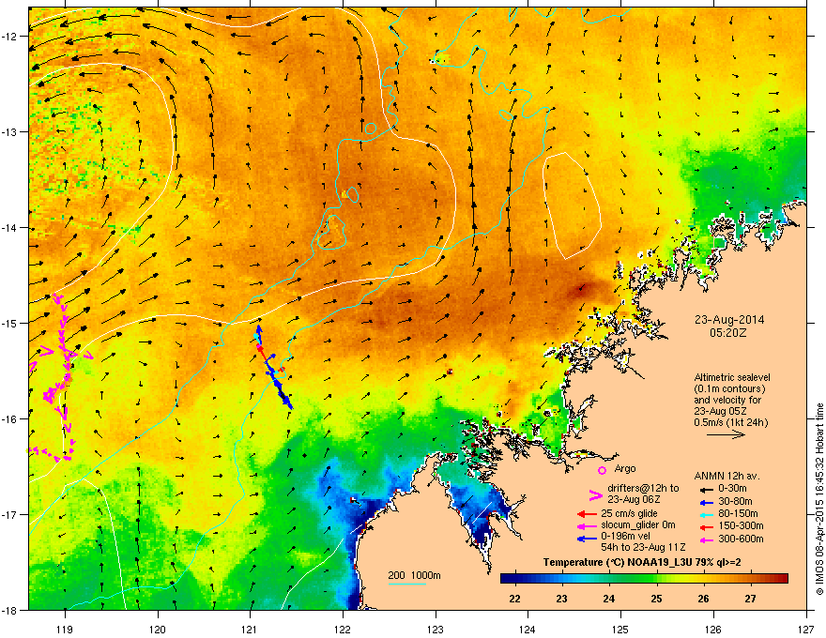The image size is (826, 638).
Task: Click the black 0-30m ANMN arrow
Action: click(705, 489)
